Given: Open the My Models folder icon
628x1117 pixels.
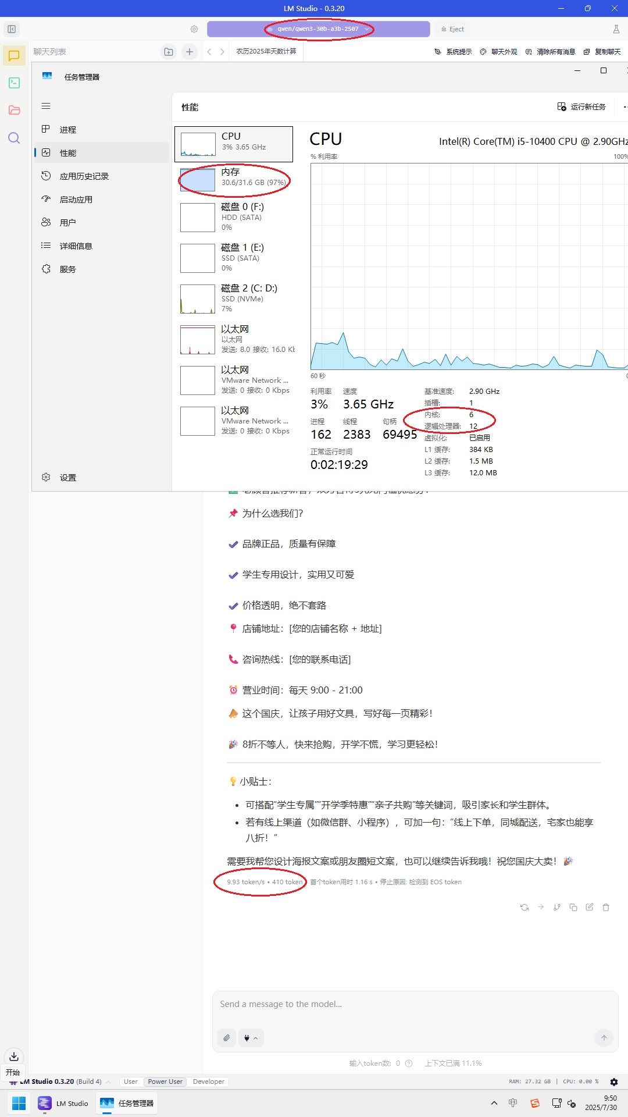Looking at the screenshot, I should coord(14,111).
